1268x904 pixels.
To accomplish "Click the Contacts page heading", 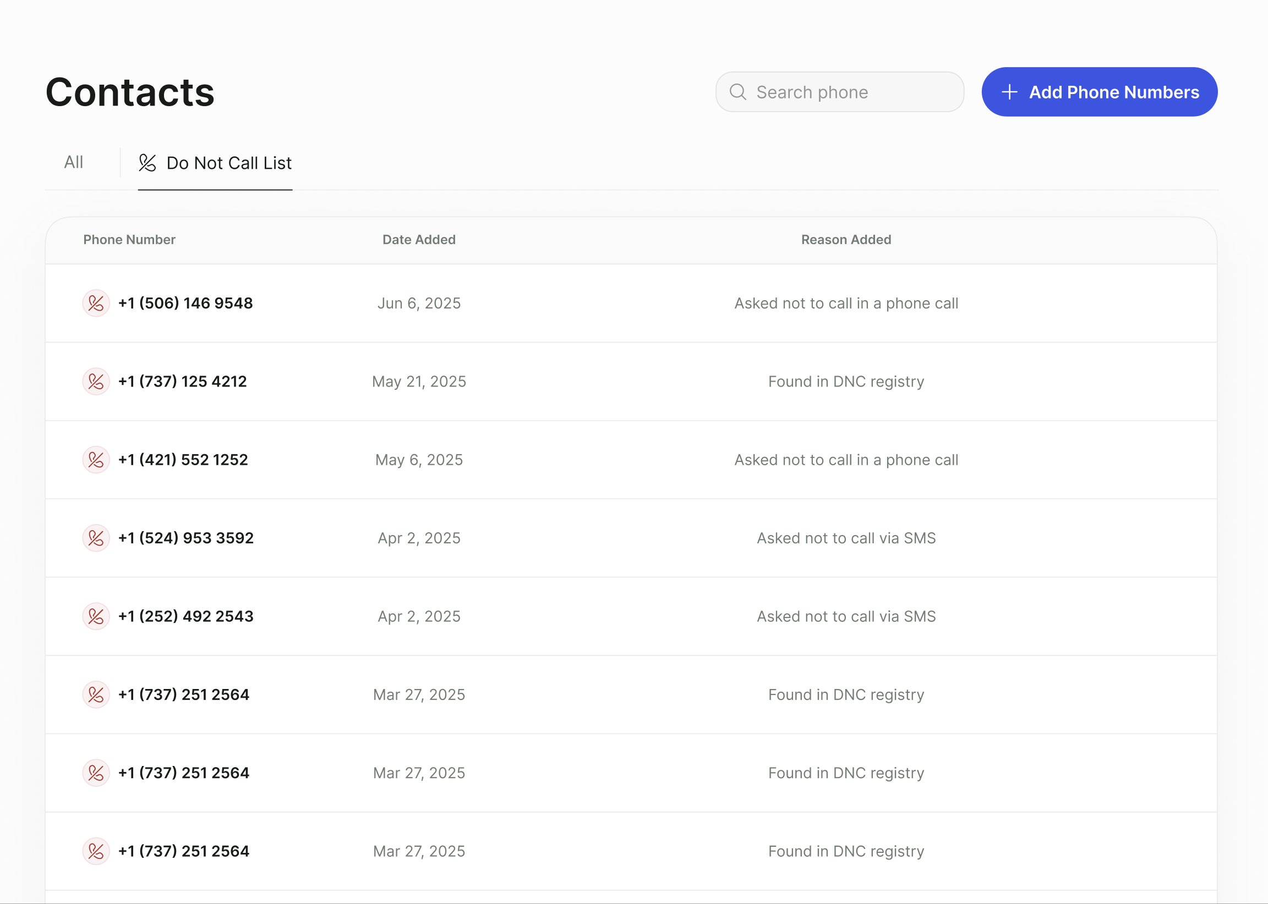I will pyautogui.click(x=130, y=92).
